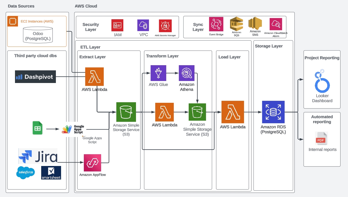Select the Amazon AppFlow icon

tap(92, 163)
